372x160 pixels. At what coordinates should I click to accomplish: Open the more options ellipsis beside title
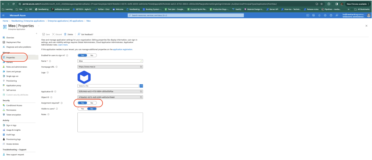[x=39, y=26]
